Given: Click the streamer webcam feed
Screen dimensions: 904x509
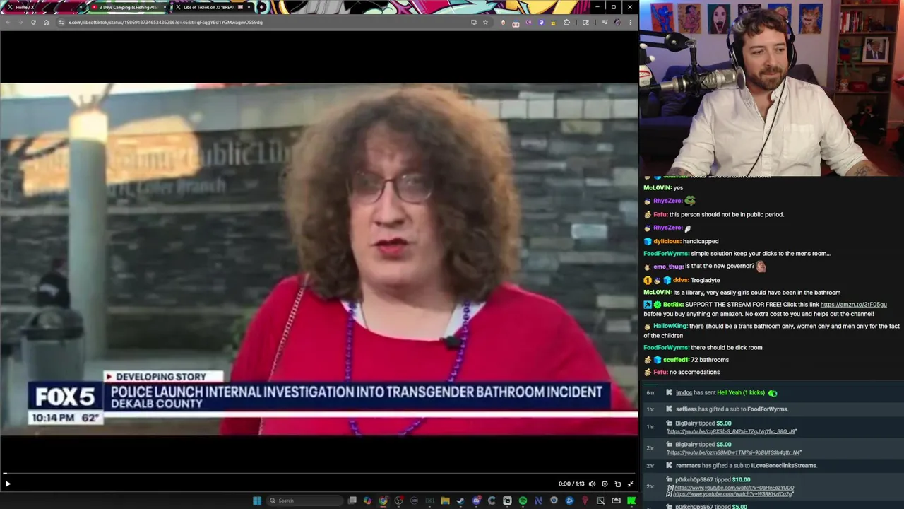Looking at the screenshot, I should pyautogui.click(x=771, y=88).
